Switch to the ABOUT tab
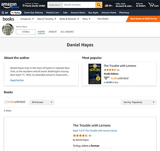 pyautogui.click(x=53, y=32)
